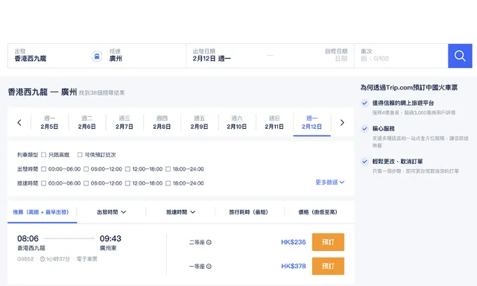
Task: Enable 抵達時間 18:00–24:00 filter
Action: point(168,183)
